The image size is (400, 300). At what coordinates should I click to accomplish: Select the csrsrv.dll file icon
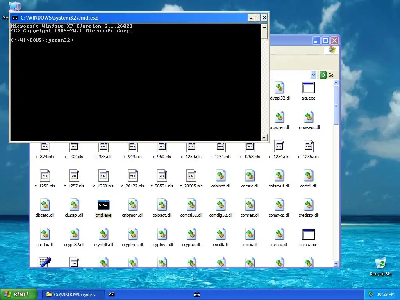click(279, 234)
